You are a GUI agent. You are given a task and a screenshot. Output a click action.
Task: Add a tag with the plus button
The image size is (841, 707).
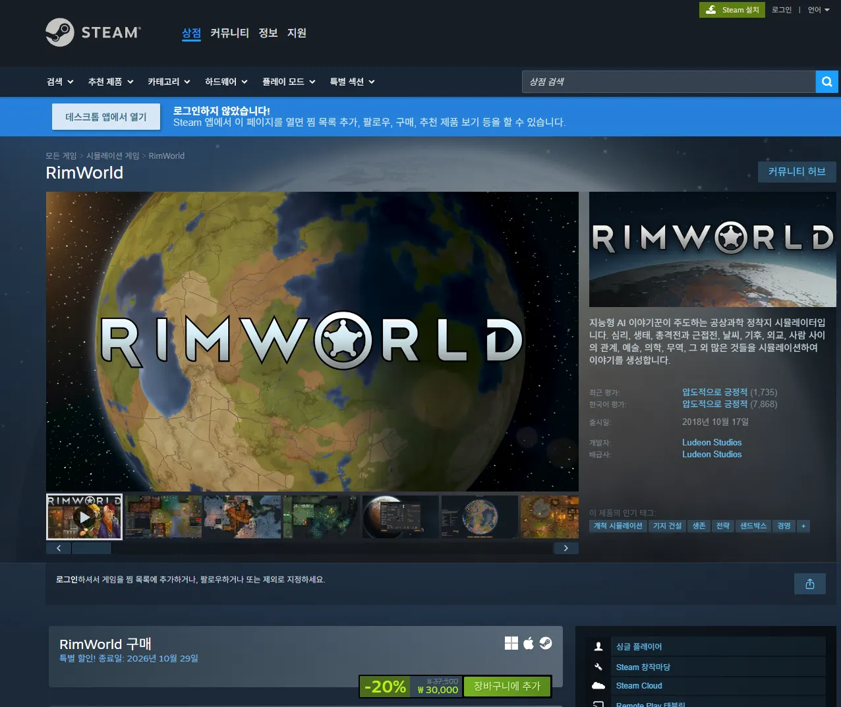[x=803, y=526]
